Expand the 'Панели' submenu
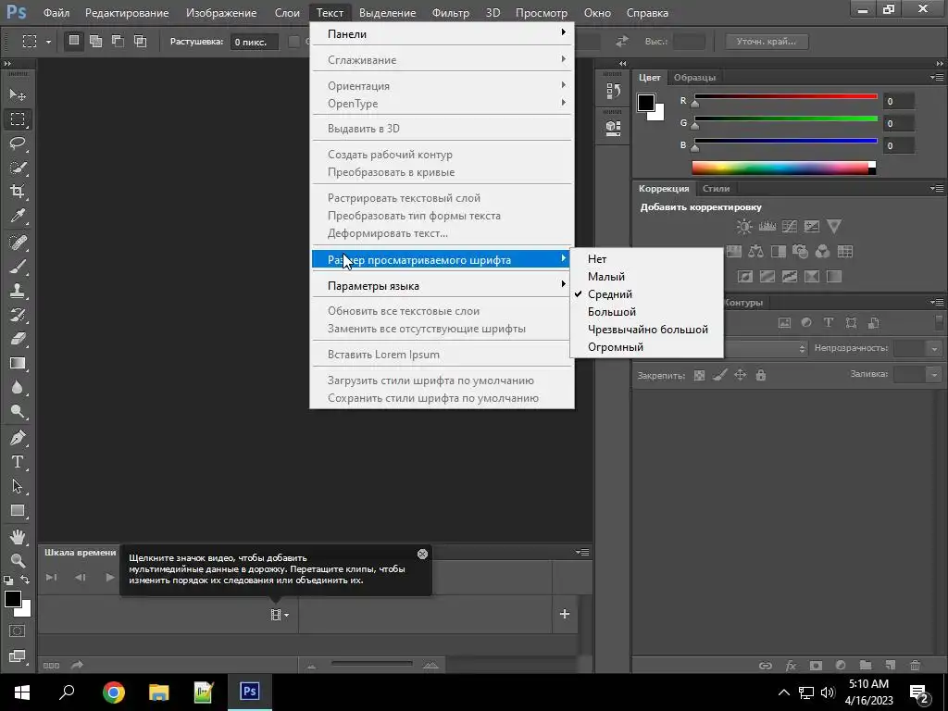The height and width of the screenshot is (711, 948). tap(442, 34)
